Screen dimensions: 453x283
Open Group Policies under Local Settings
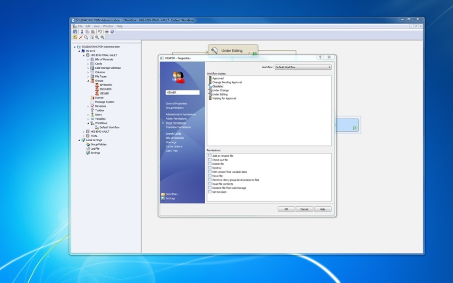(x=98, y=145)
